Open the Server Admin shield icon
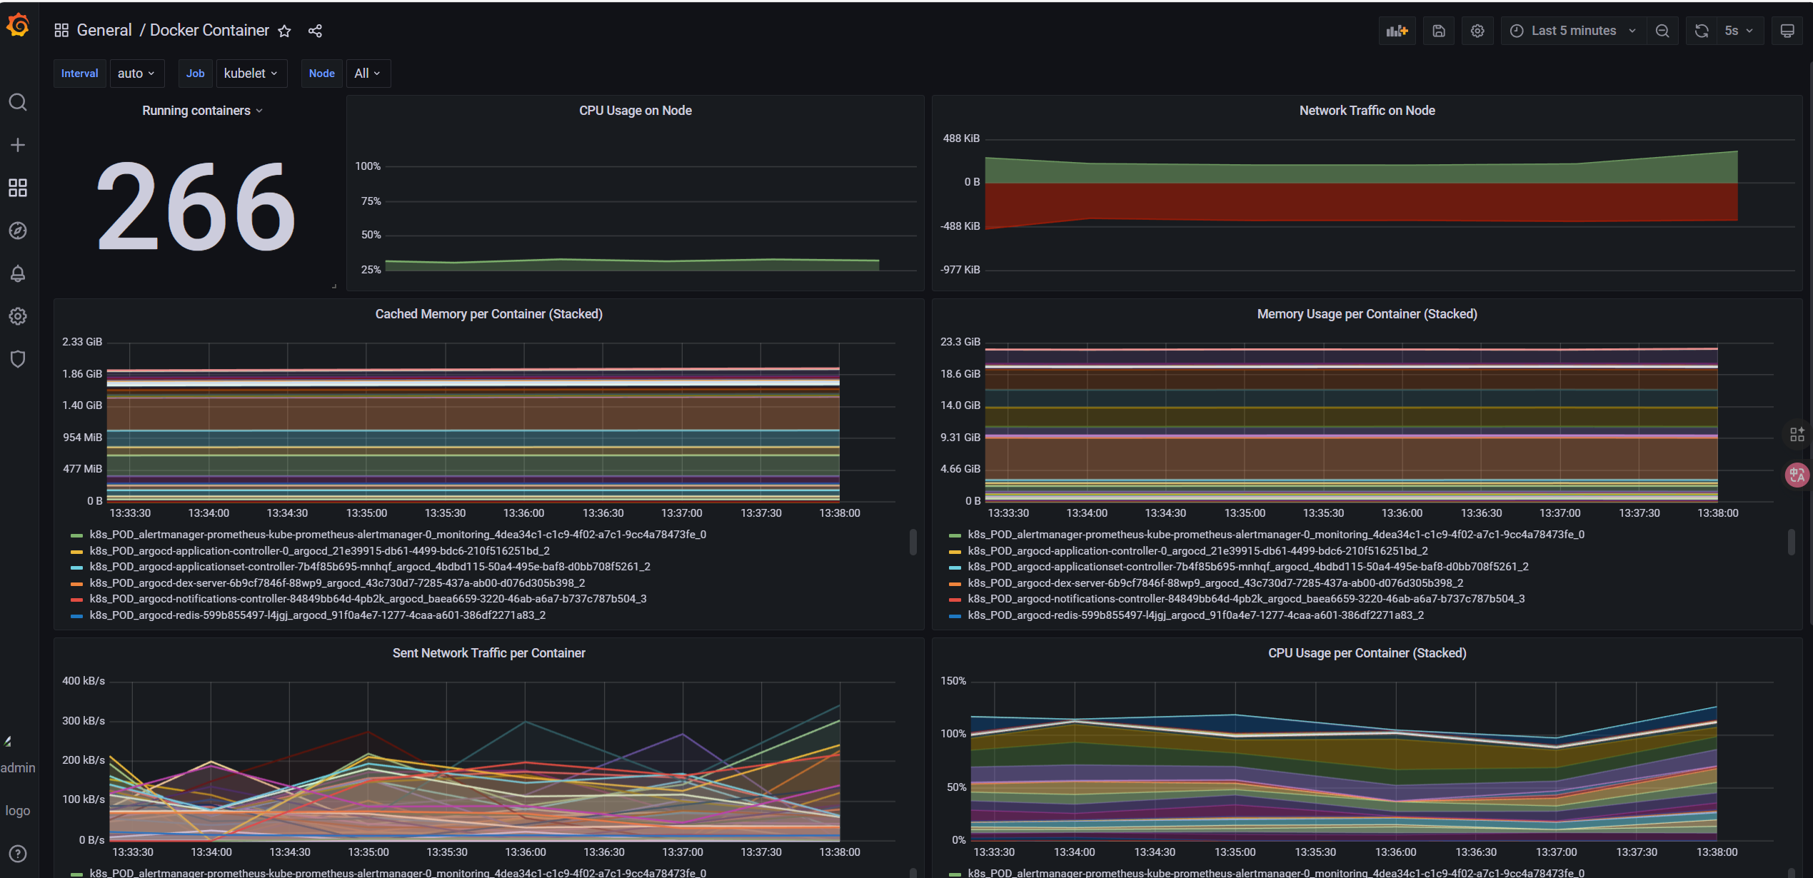The height and width of the screenshot is (878, 1813). [x=18, y=358]
